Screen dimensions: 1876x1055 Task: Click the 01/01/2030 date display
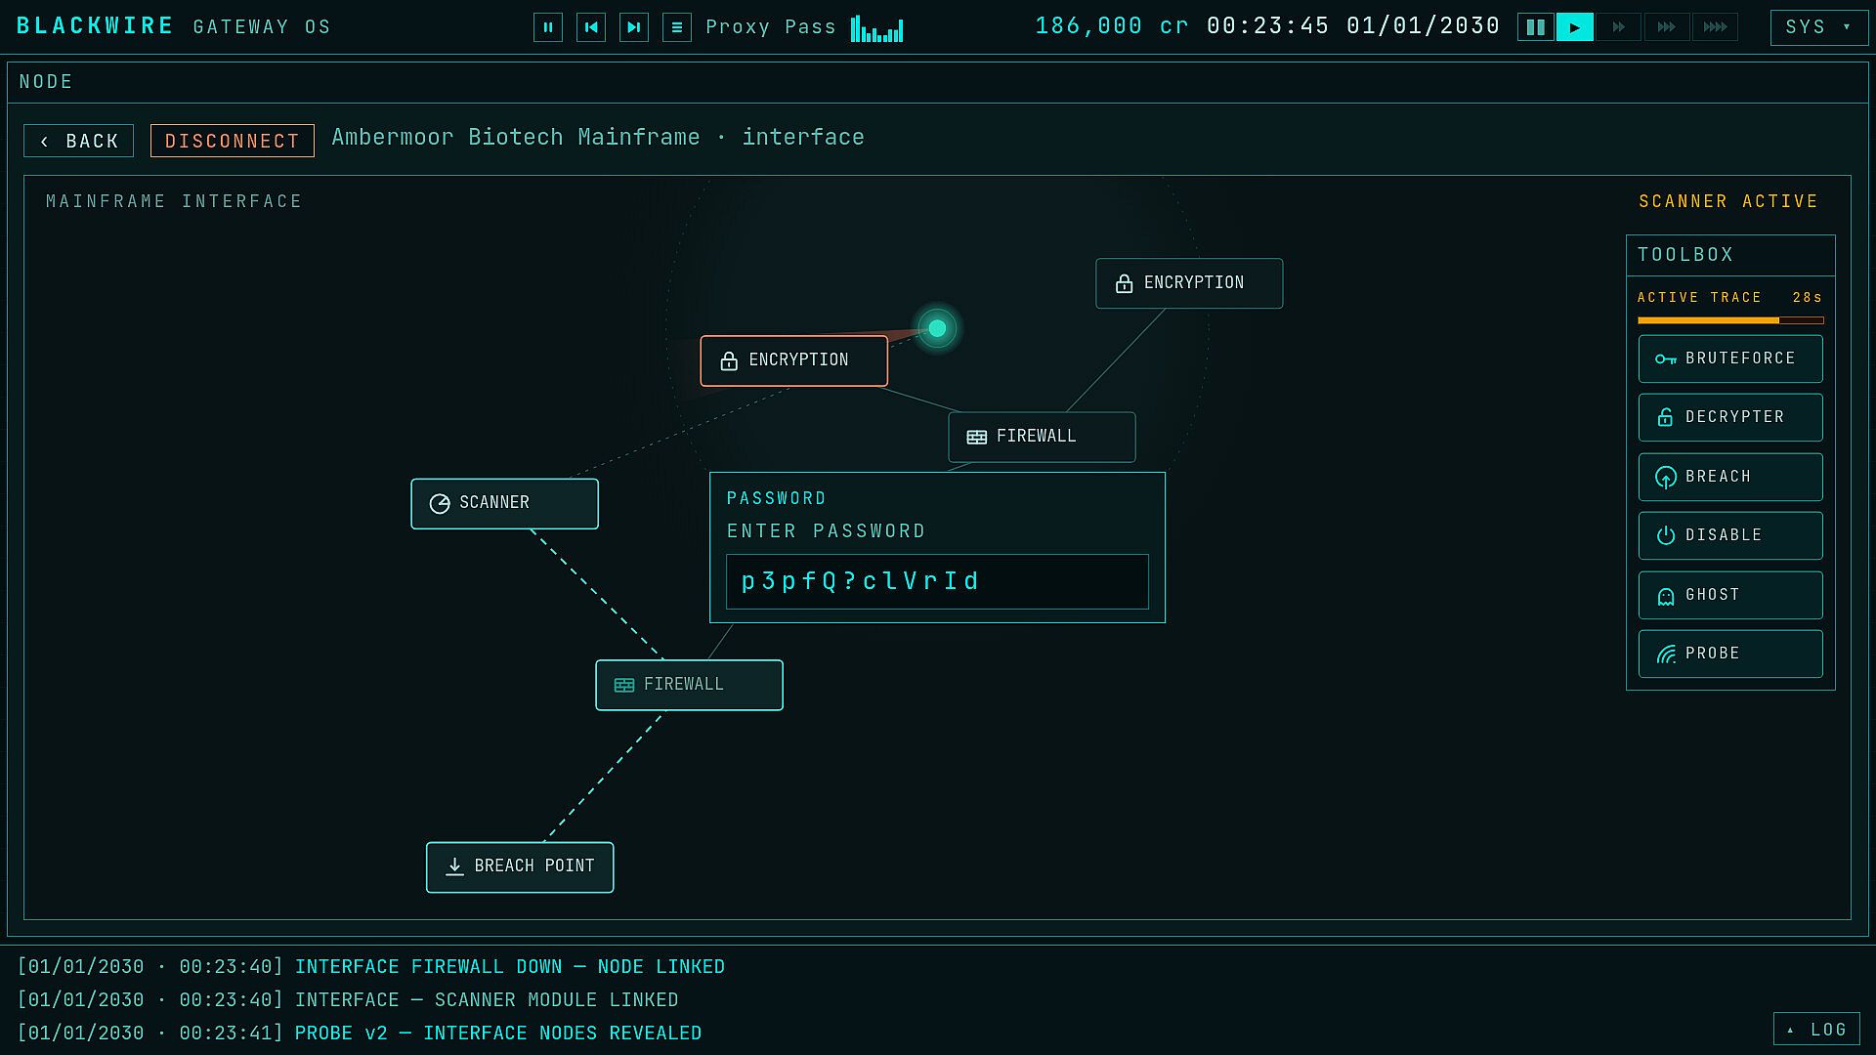pos(1423,26)
